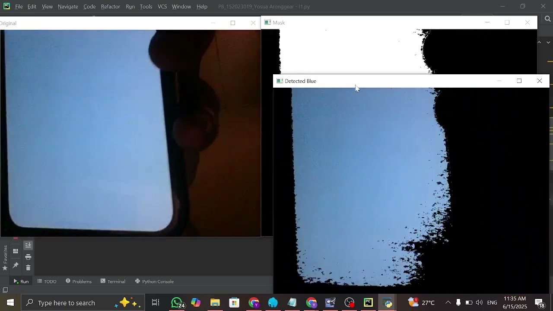Open OBS Studio from the taskbar
The height and width of the screenshot is (311, 553).
tap(350, 303)
